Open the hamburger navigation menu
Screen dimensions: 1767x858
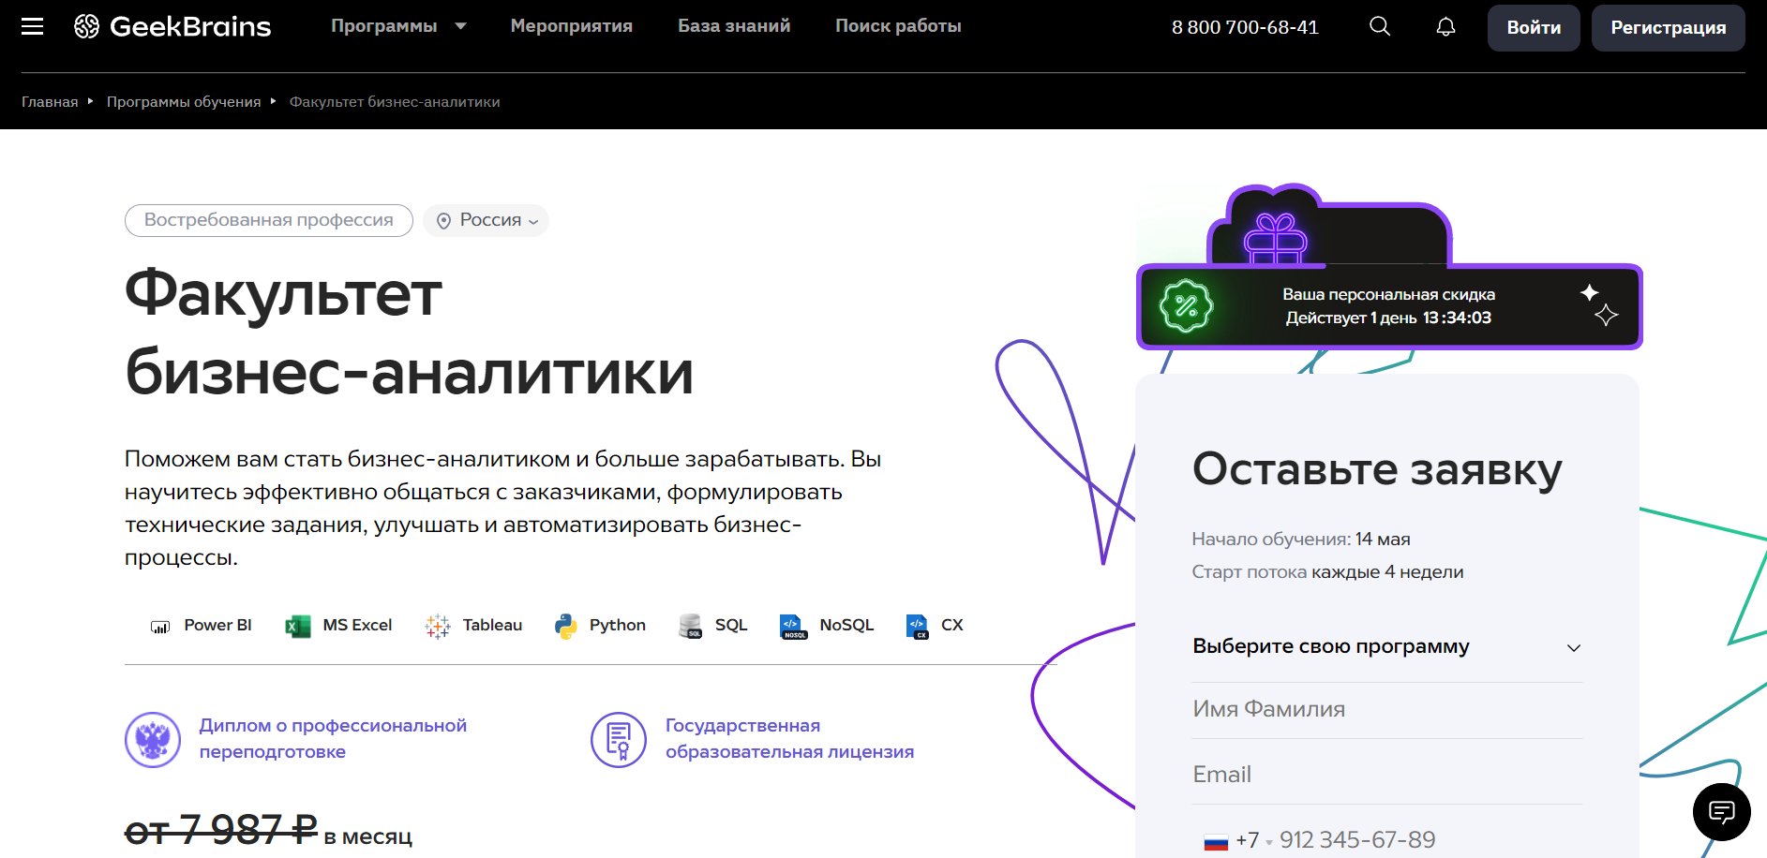pos(32,25)
